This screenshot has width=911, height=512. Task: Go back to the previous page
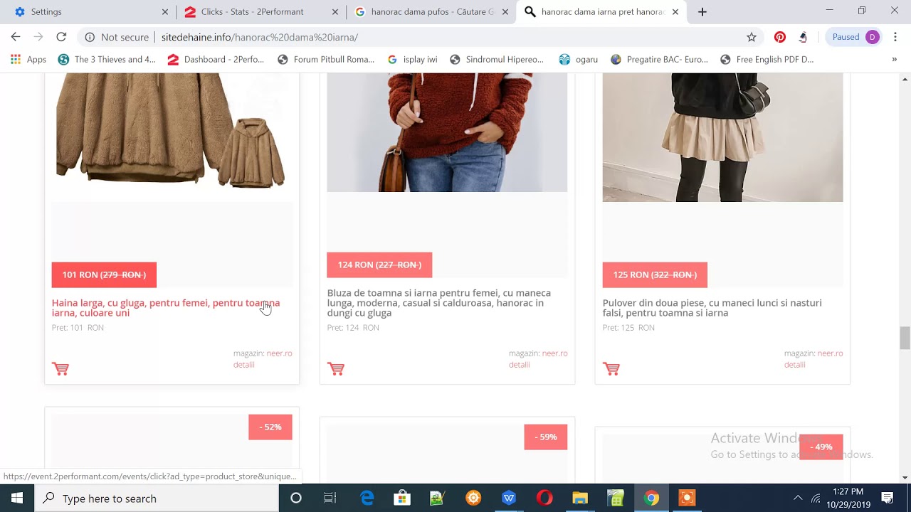[x=16, y=37]
